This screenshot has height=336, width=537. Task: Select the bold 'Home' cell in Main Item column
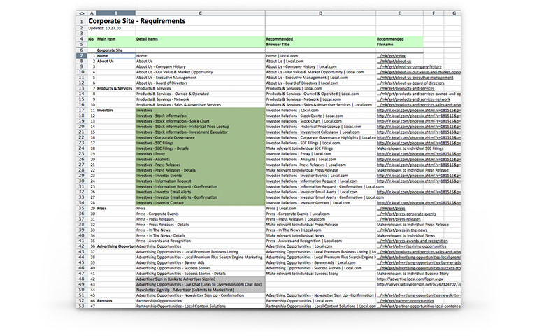[116, 56]
